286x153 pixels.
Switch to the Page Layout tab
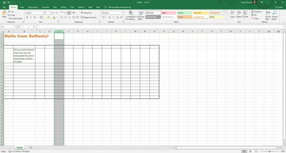[33, 7]
